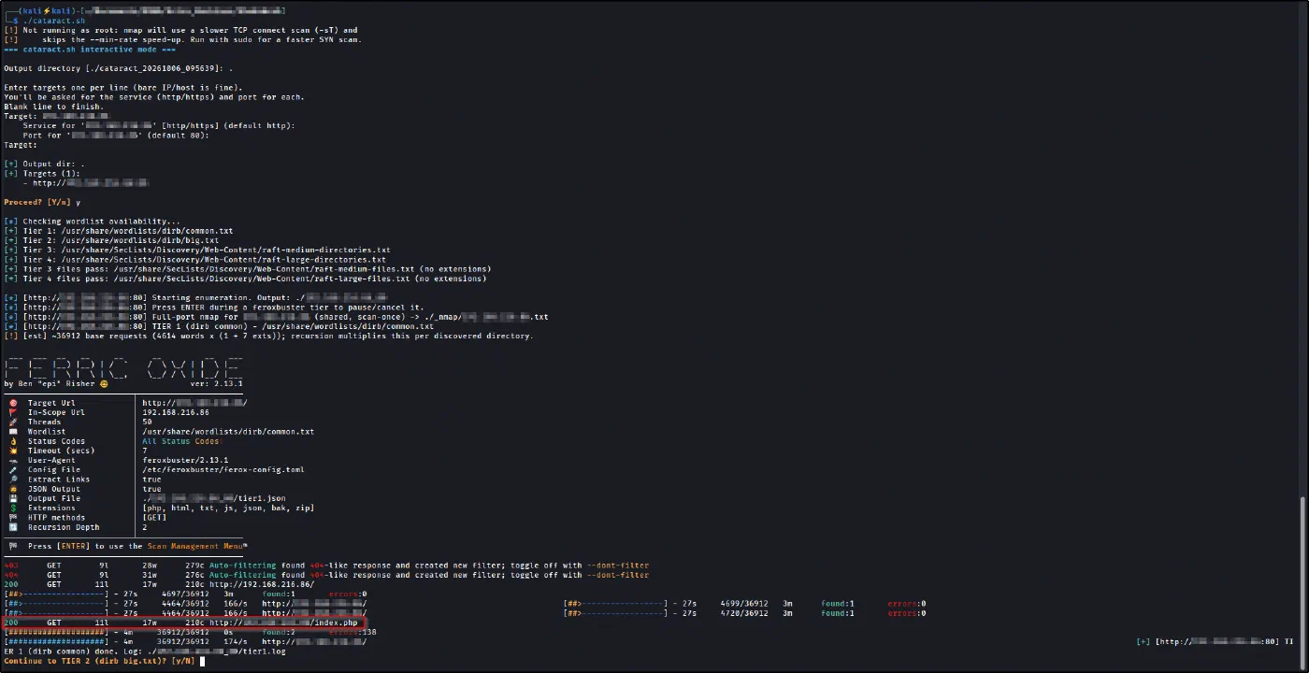Click the 404 status line with 276c

326,575
